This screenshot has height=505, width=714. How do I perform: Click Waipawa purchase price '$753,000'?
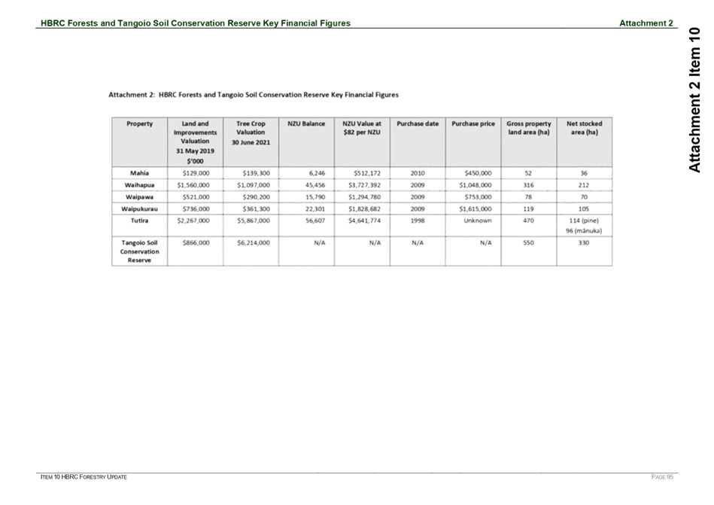[478, 196]
